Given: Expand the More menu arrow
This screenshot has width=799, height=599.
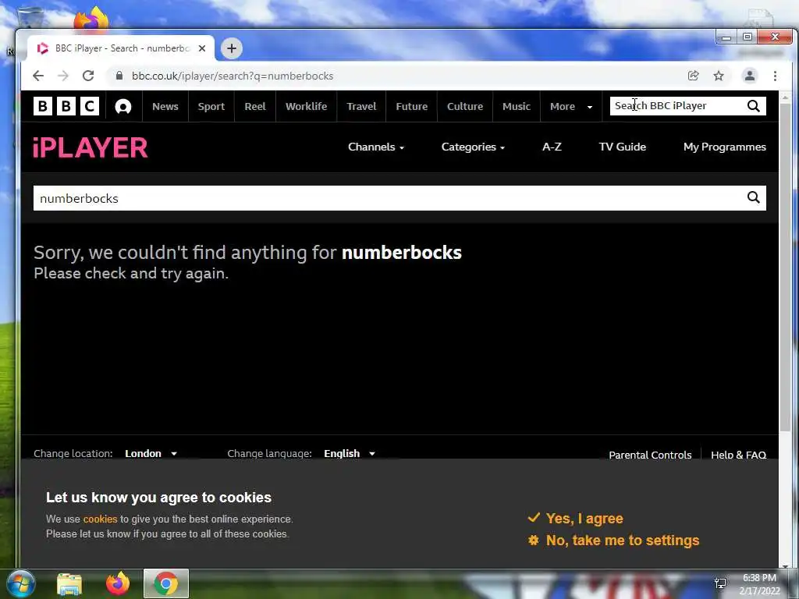Looking at the screenshot, I should tap(590, 107).
